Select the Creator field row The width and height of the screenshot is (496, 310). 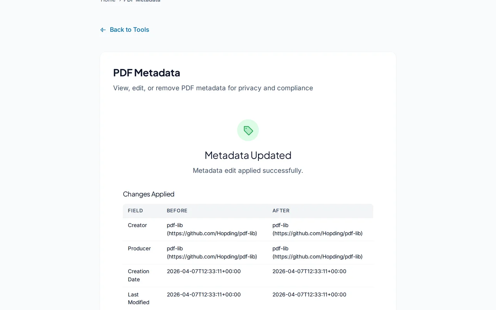point(137,225)
